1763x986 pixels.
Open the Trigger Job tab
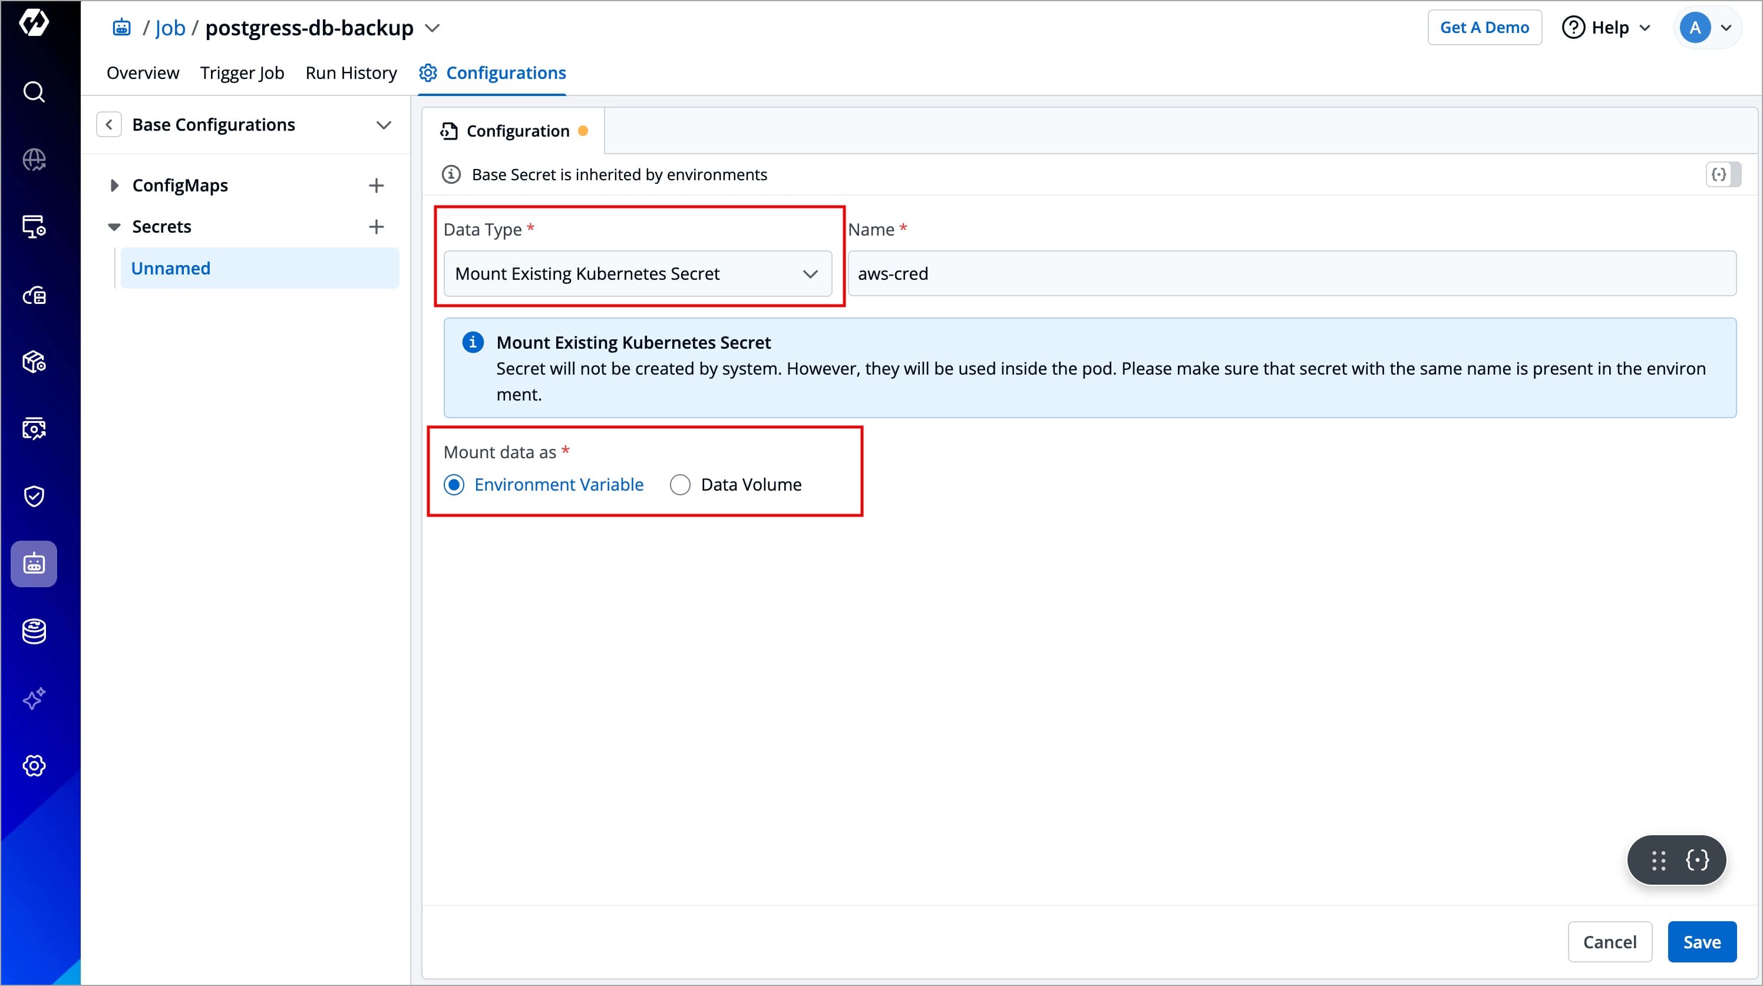(242, 72)
